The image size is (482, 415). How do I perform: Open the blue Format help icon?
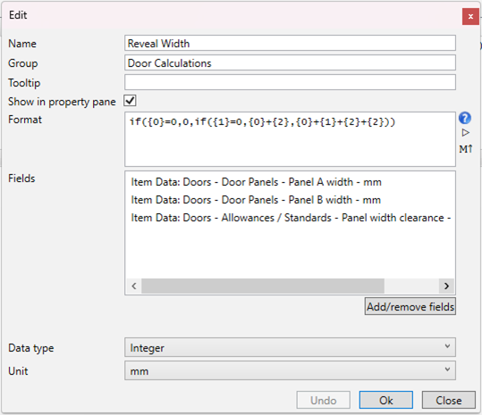click(x=465, y=118)
